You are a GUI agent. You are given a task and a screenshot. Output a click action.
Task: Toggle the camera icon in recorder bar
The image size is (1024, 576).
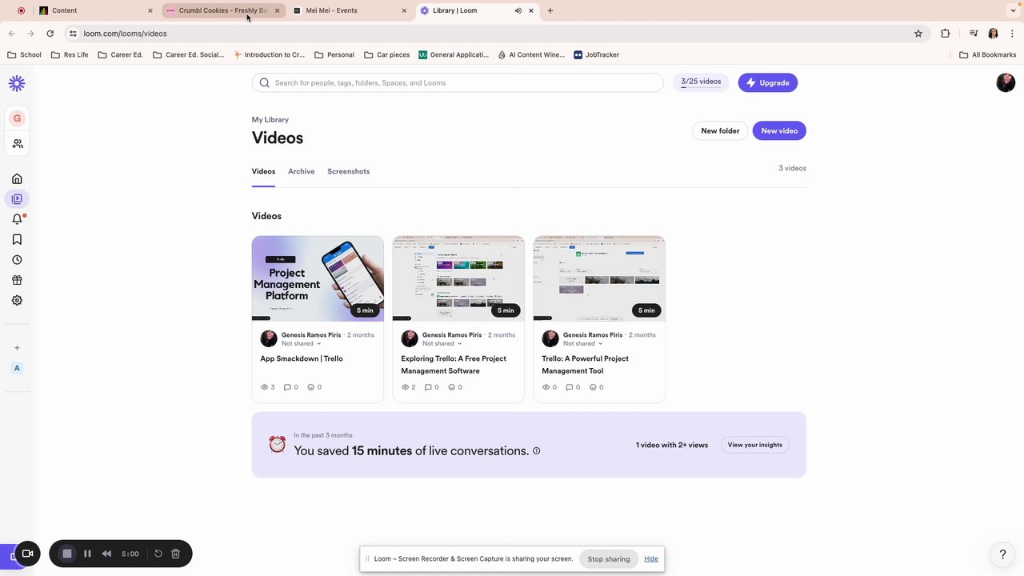coord(27,554)
